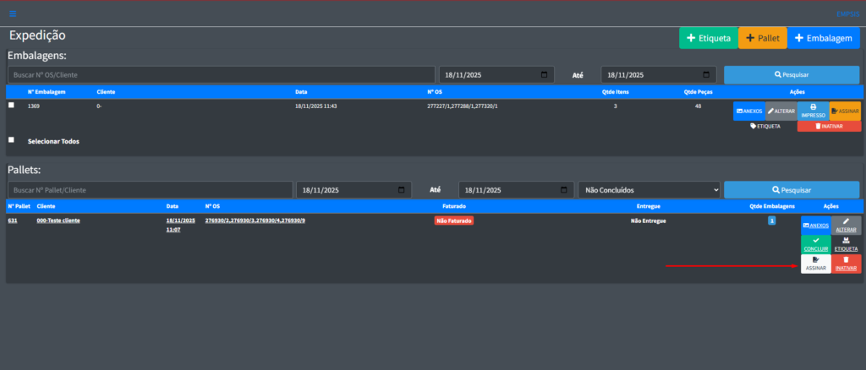Click the orange + Pallet button
866x370 pixels.
tap(762, 38)
